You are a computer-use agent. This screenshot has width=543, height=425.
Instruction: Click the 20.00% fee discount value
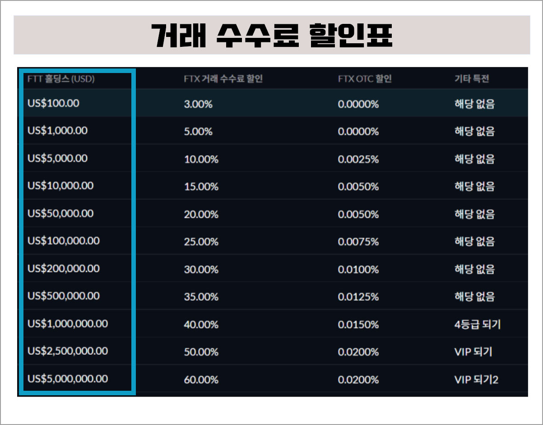pyautogui.click(x=201, y=214)
